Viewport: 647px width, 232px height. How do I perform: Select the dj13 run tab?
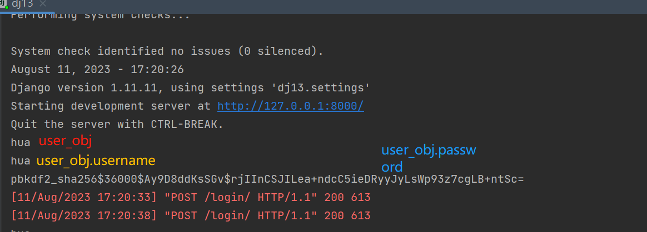(22, 4)
